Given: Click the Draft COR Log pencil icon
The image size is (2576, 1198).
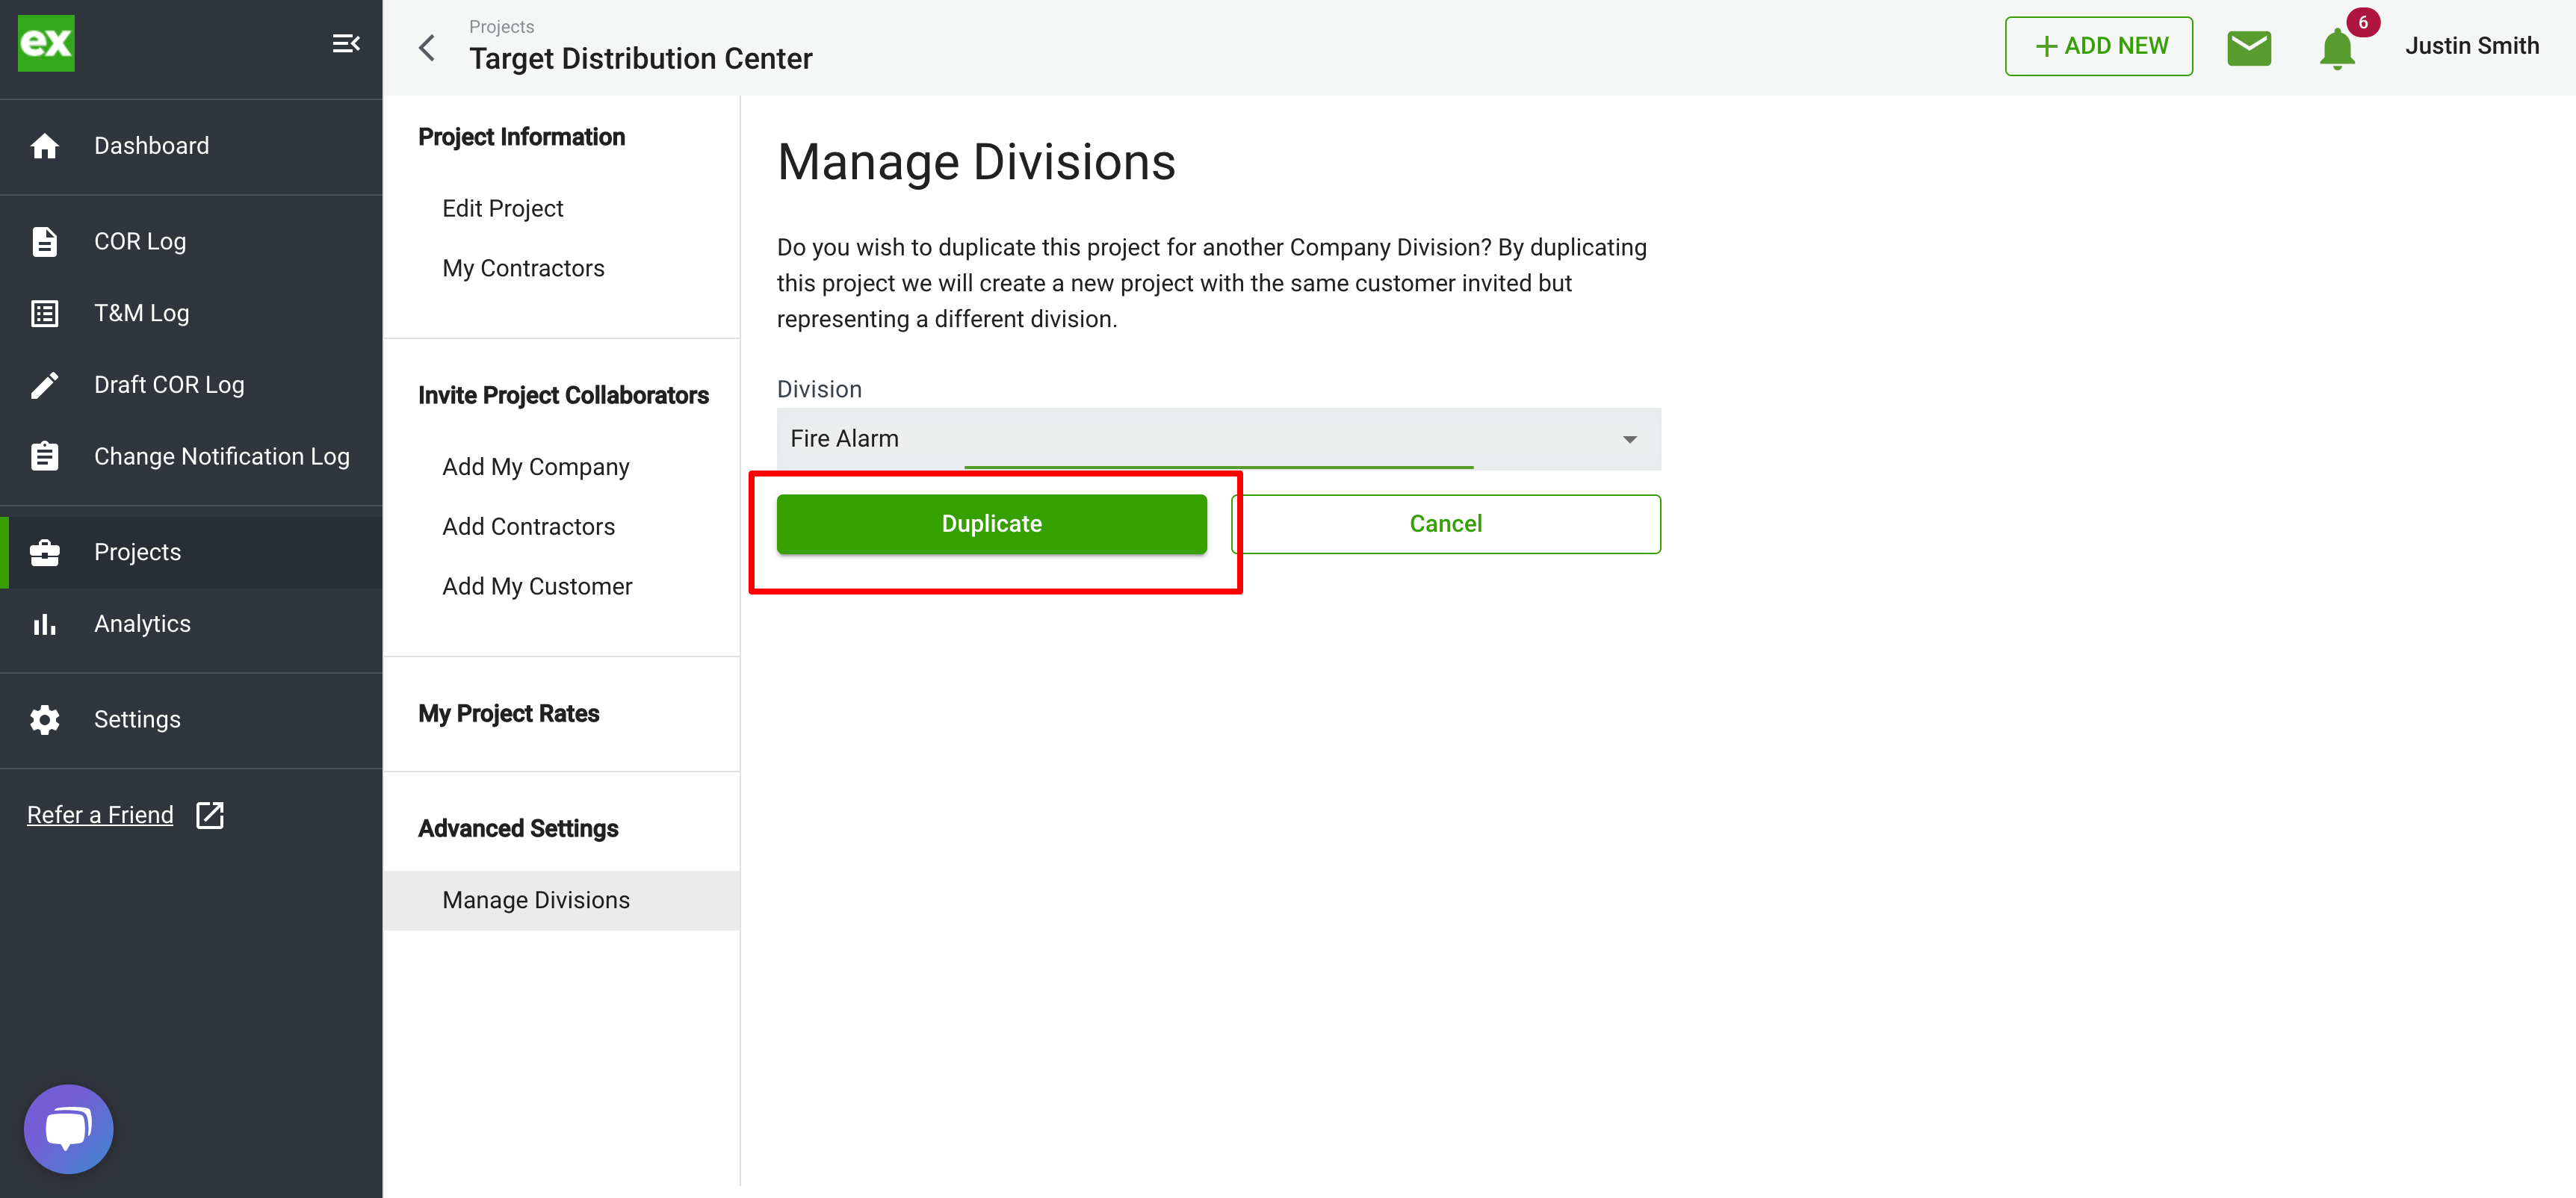Looking at the screenshot, I should click(x=45, y=385).
